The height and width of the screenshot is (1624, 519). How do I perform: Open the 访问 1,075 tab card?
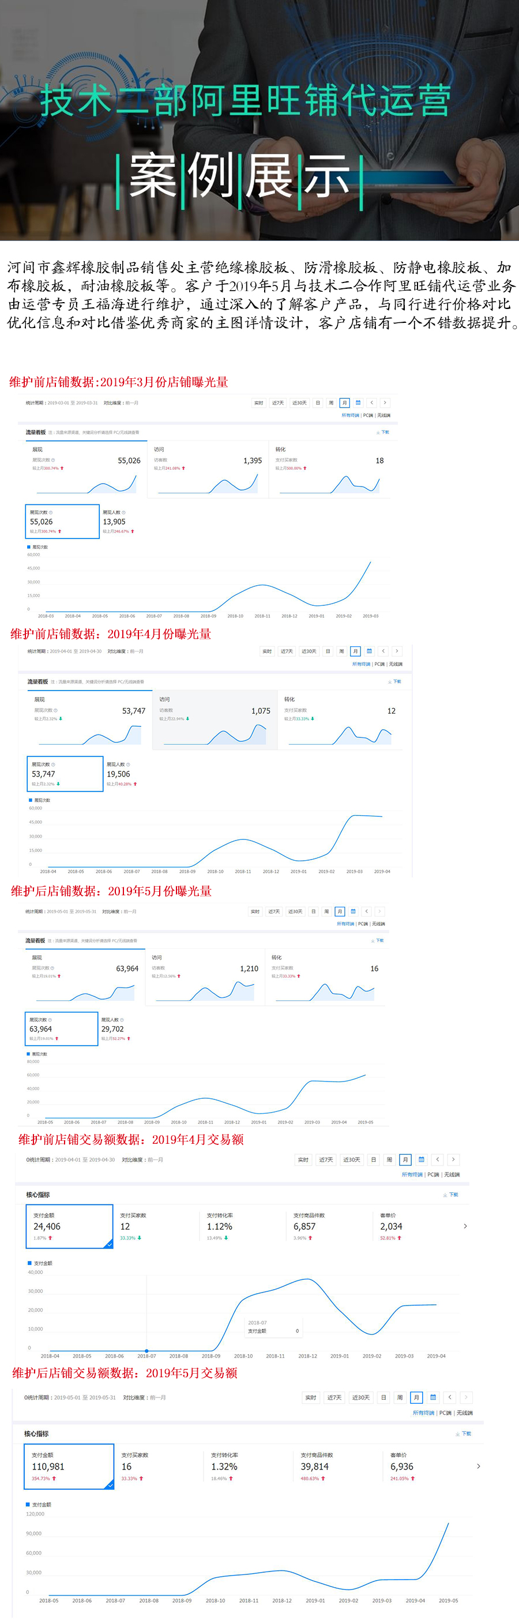[x=215, y=719]
